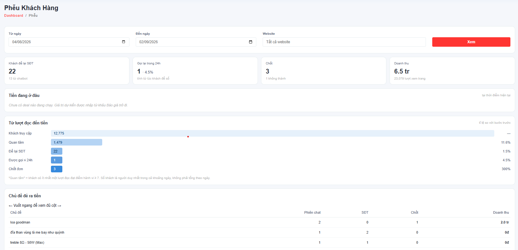The width and height of the screenshot is (518, 250).
Task: Click the Từ ngày date field 04/08/2026
Action: tap(69, 42)
